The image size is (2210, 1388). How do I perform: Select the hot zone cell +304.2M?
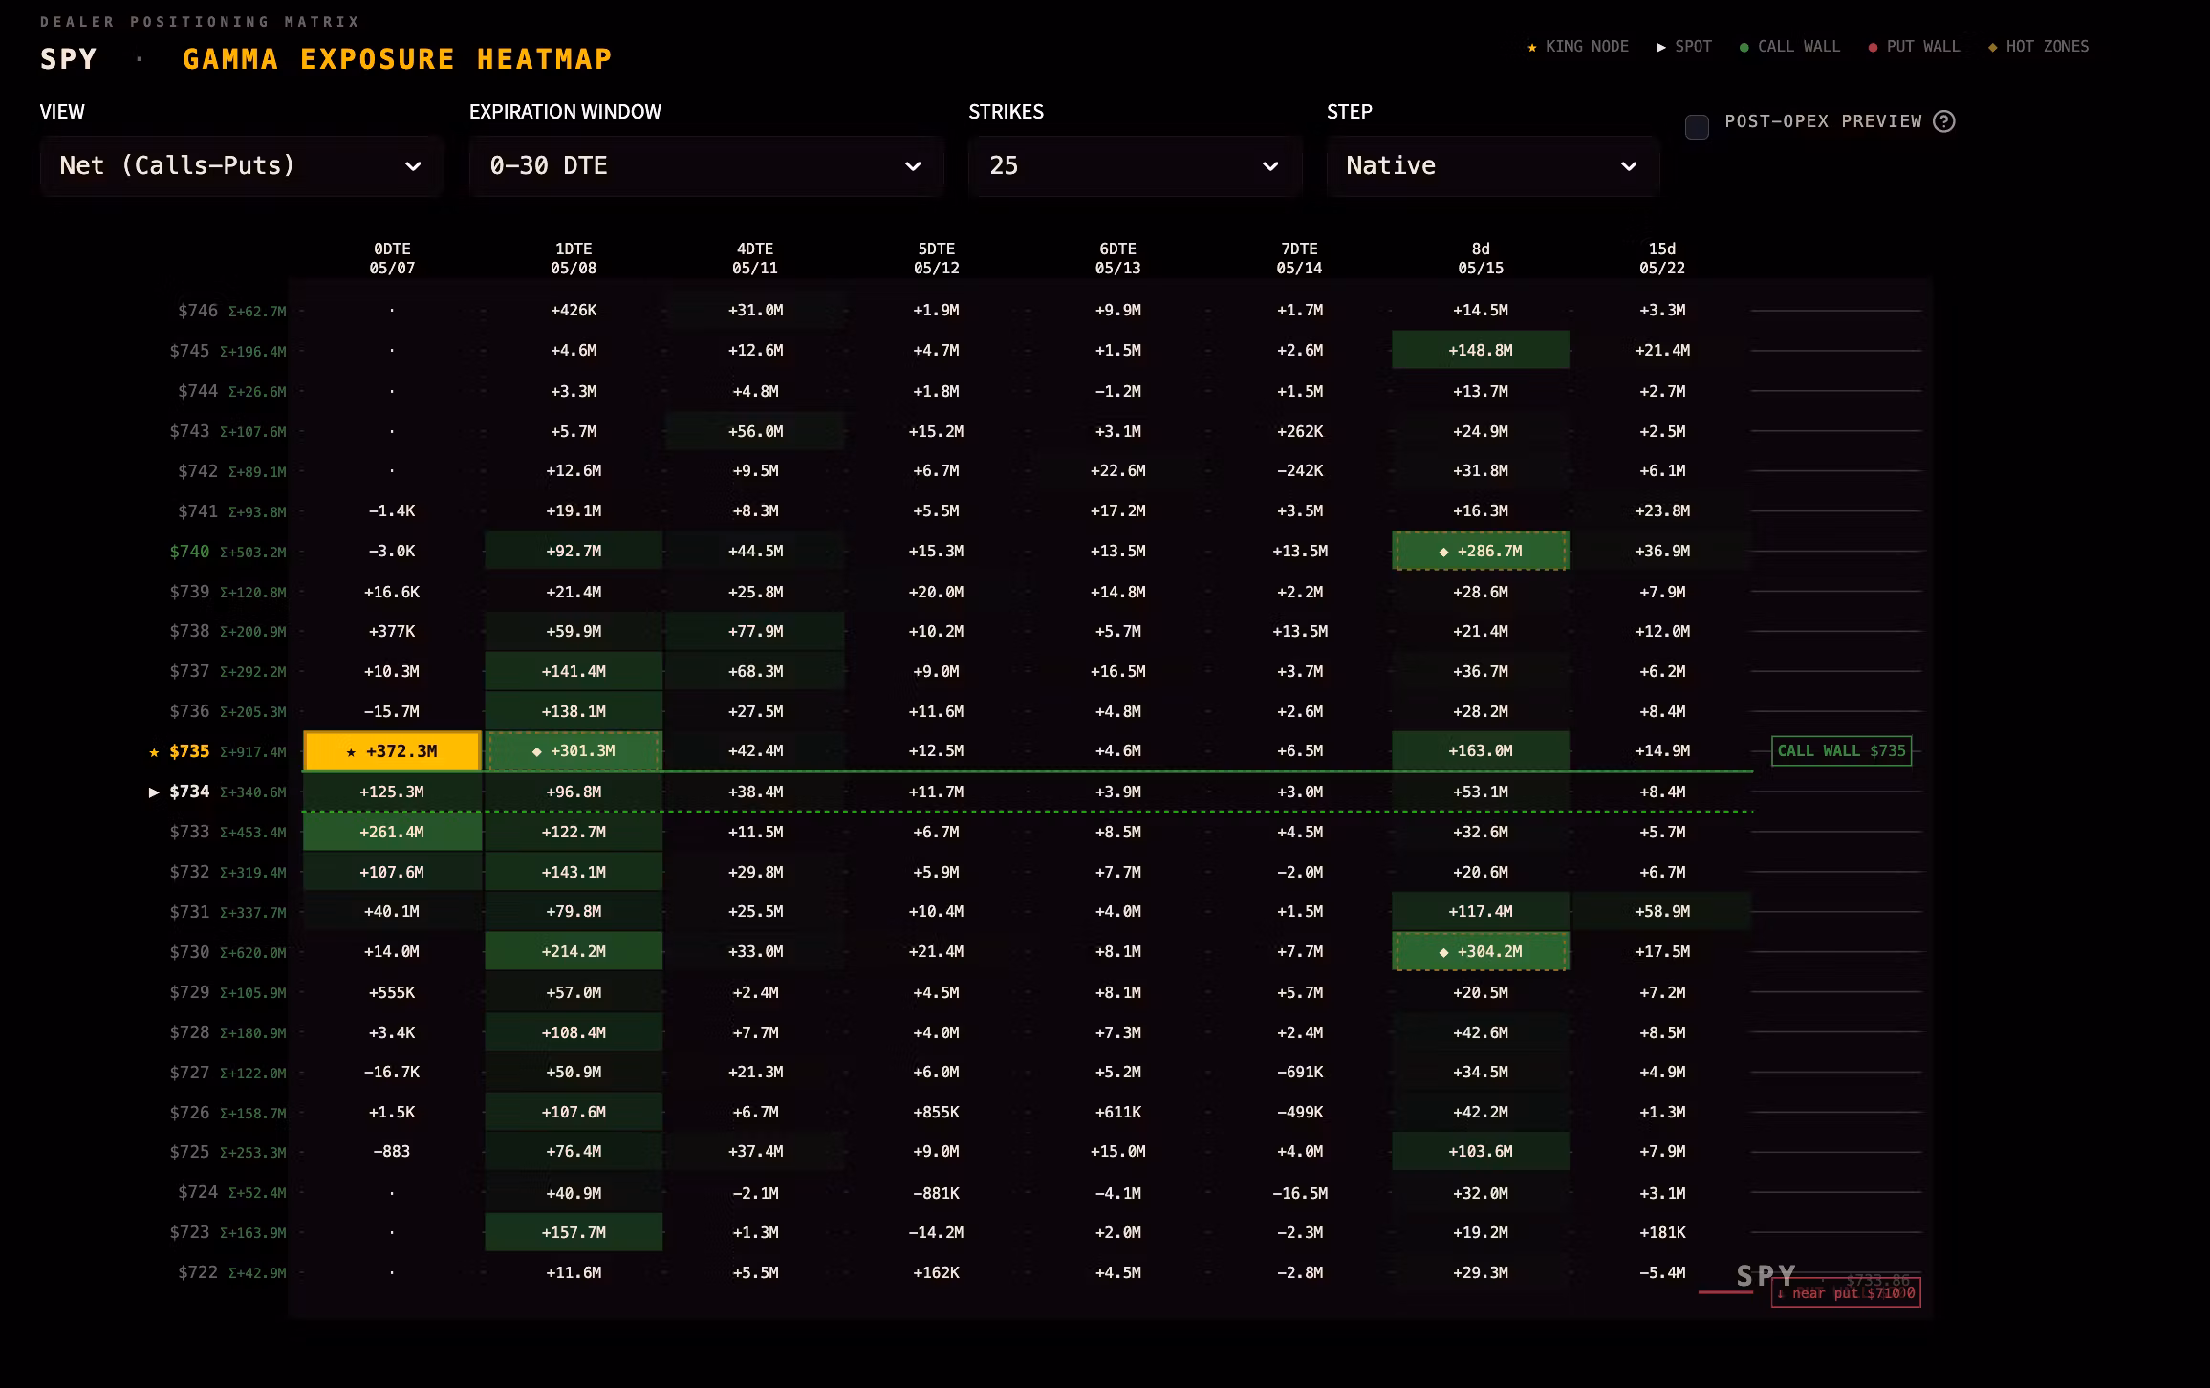point(1481,951)
